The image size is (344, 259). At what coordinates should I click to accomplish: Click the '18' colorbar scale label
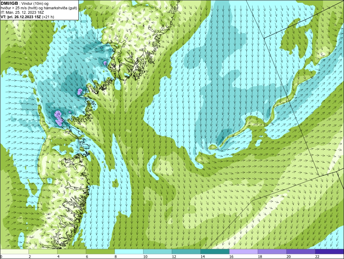(260, 257)
